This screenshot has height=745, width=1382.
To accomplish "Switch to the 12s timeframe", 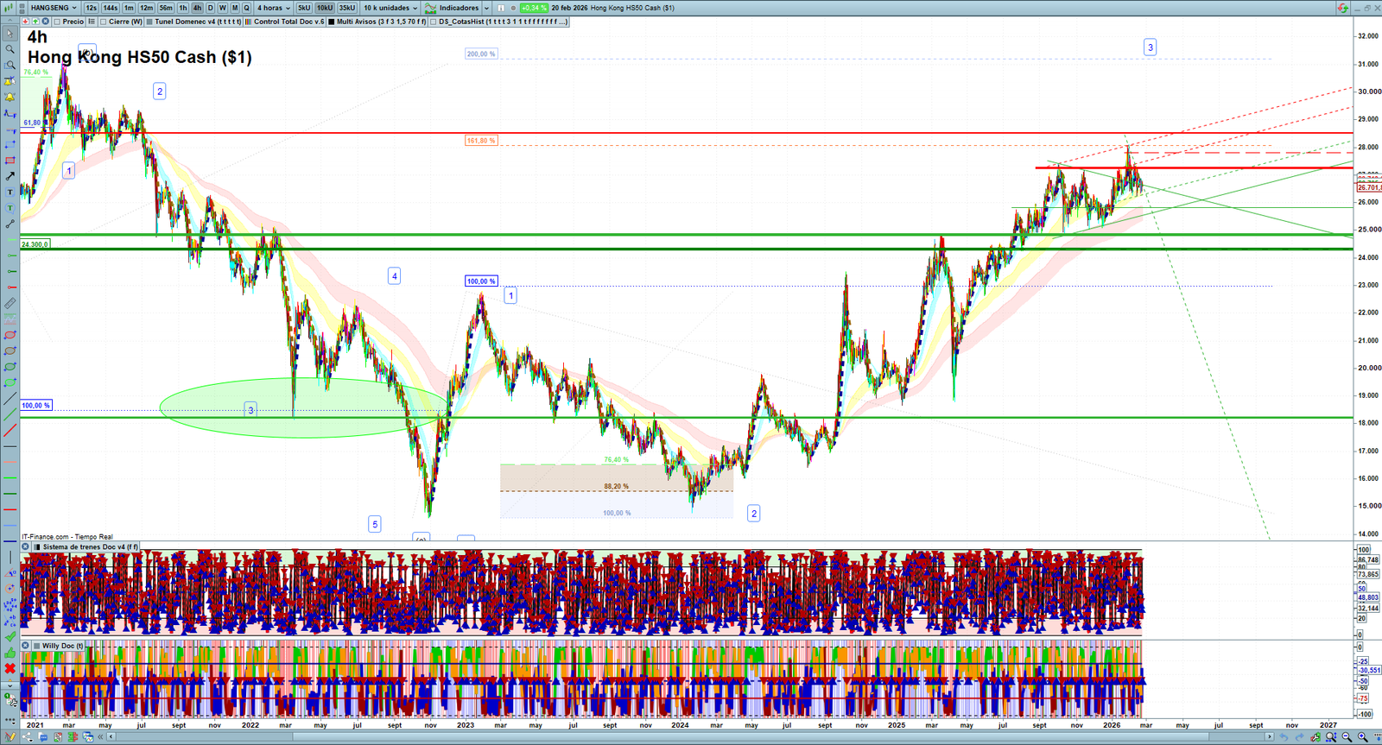I will click(92, 8).
